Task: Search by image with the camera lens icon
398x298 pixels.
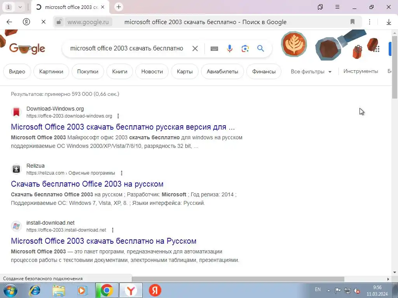Action: point(245,49)
